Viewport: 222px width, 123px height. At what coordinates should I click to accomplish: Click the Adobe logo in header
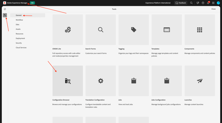(x=4, y=3)
